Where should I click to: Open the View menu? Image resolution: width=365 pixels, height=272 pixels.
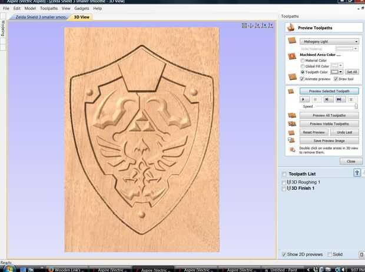click(66, 8)
